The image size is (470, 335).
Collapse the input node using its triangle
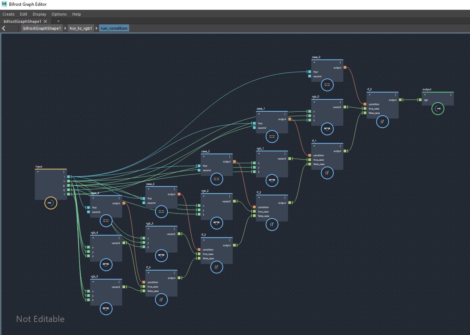tap(38, 172)
